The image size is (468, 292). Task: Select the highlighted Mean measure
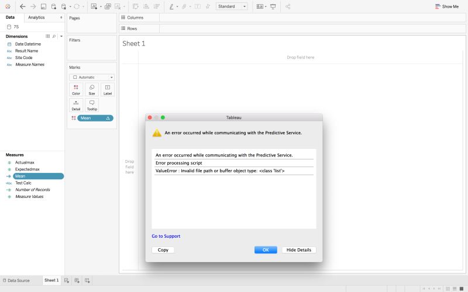[x=38, y=176]
